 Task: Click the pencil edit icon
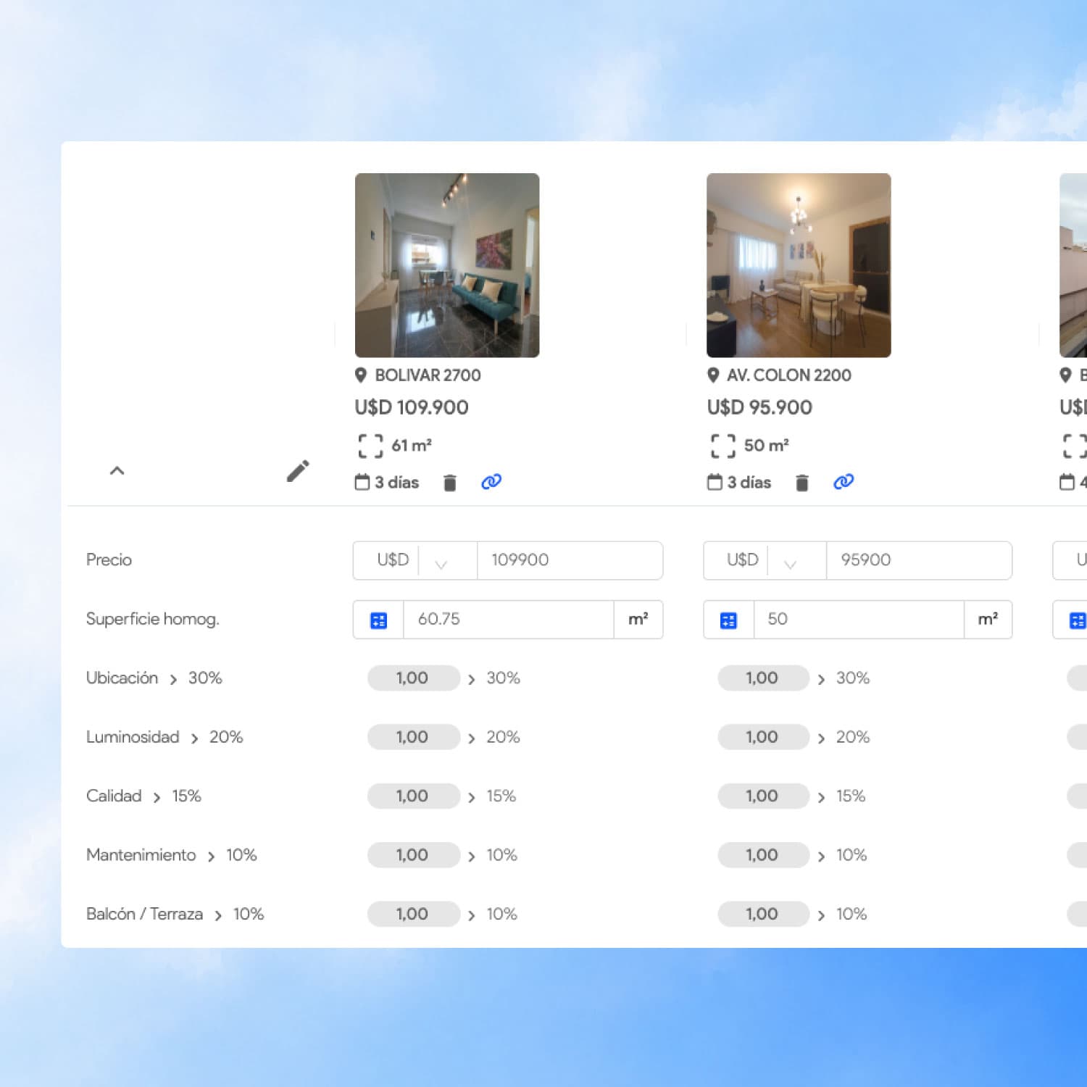tap(298, 471)
